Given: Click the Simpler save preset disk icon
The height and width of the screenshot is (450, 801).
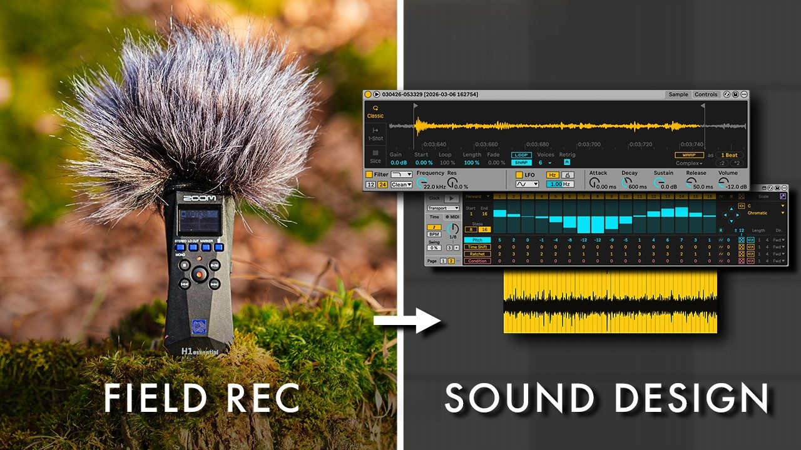Looking at the screenshot, I should [x=735, y=94].
